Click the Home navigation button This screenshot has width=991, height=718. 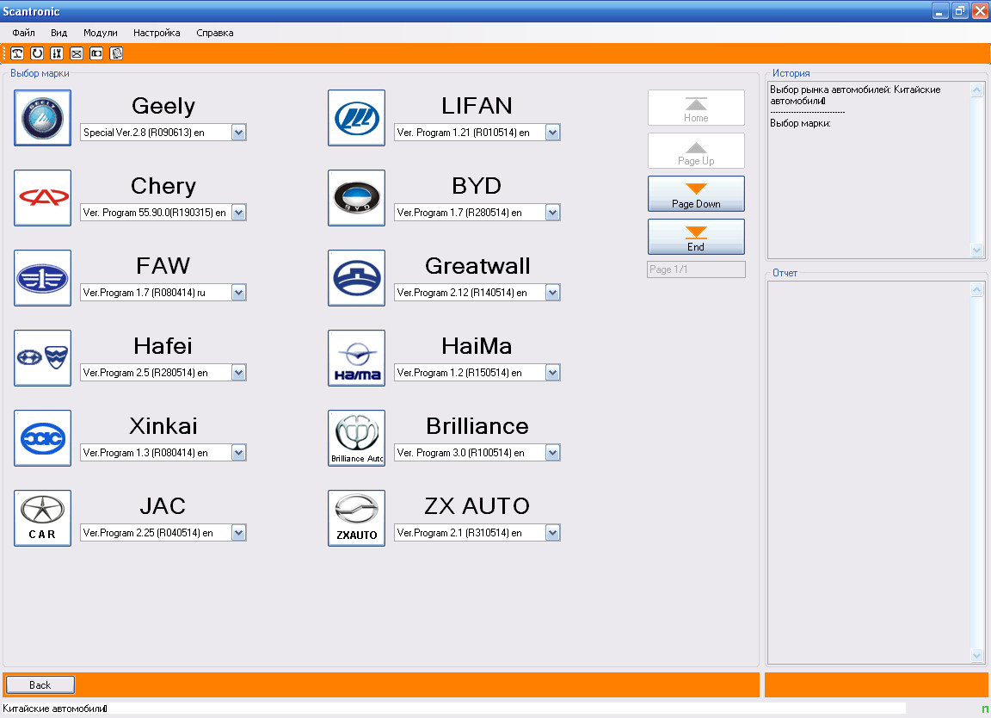696,108
